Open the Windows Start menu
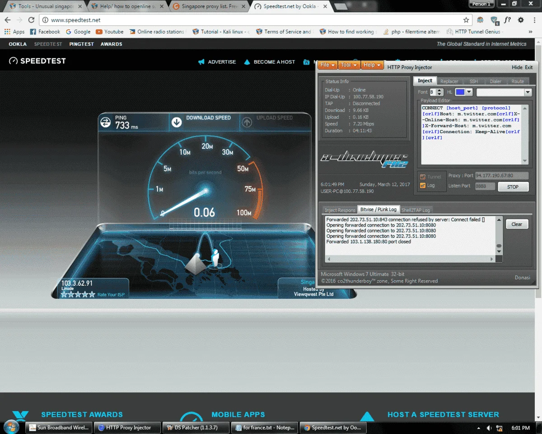Image resolution: width=542 pixels, height=434 pixels. click(12, 427)
